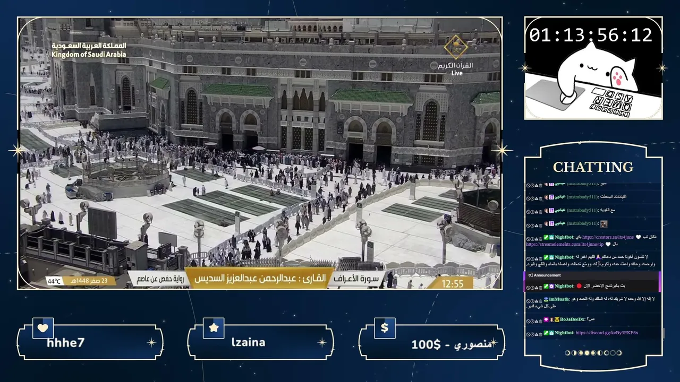The image size is (680, 382).
Task: Warn Bo3aBeeDx with the triangle icon
Action: pos(537,320)
